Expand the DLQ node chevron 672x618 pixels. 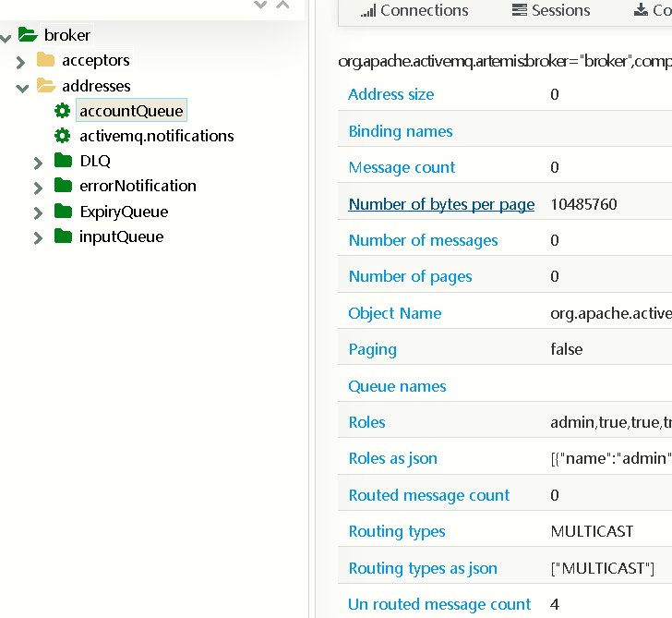pos(38,163)
